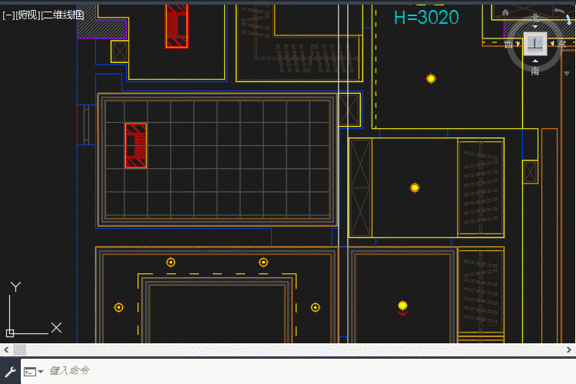
Task: Select the red hatched diffuser inside the grid ceiling
Action: tap(136, 145)
